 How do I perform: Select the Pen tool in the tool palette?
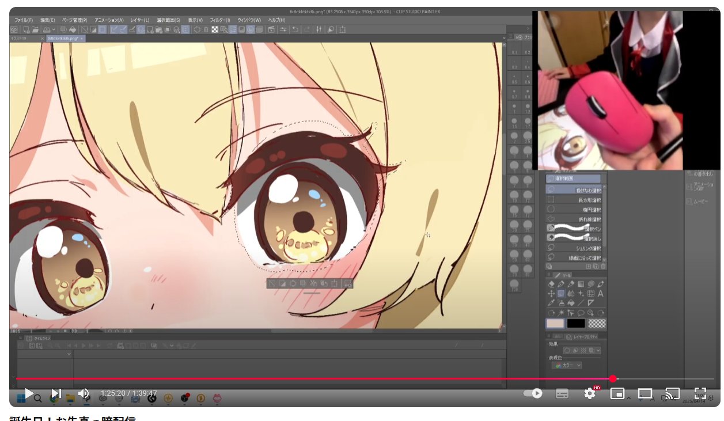pos(561,284)
